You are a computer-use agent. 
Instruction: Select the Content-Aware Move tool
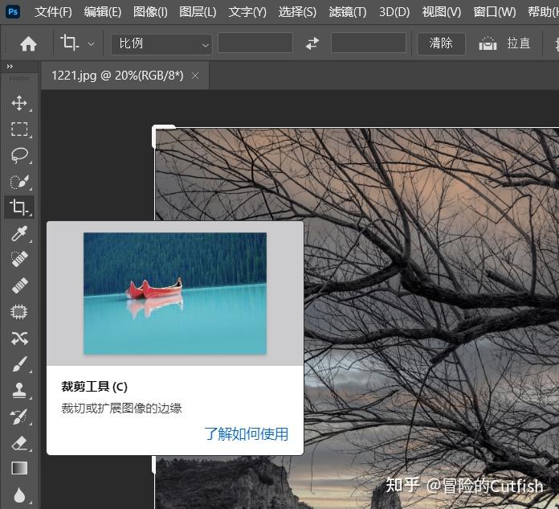(x=19, y=338)
